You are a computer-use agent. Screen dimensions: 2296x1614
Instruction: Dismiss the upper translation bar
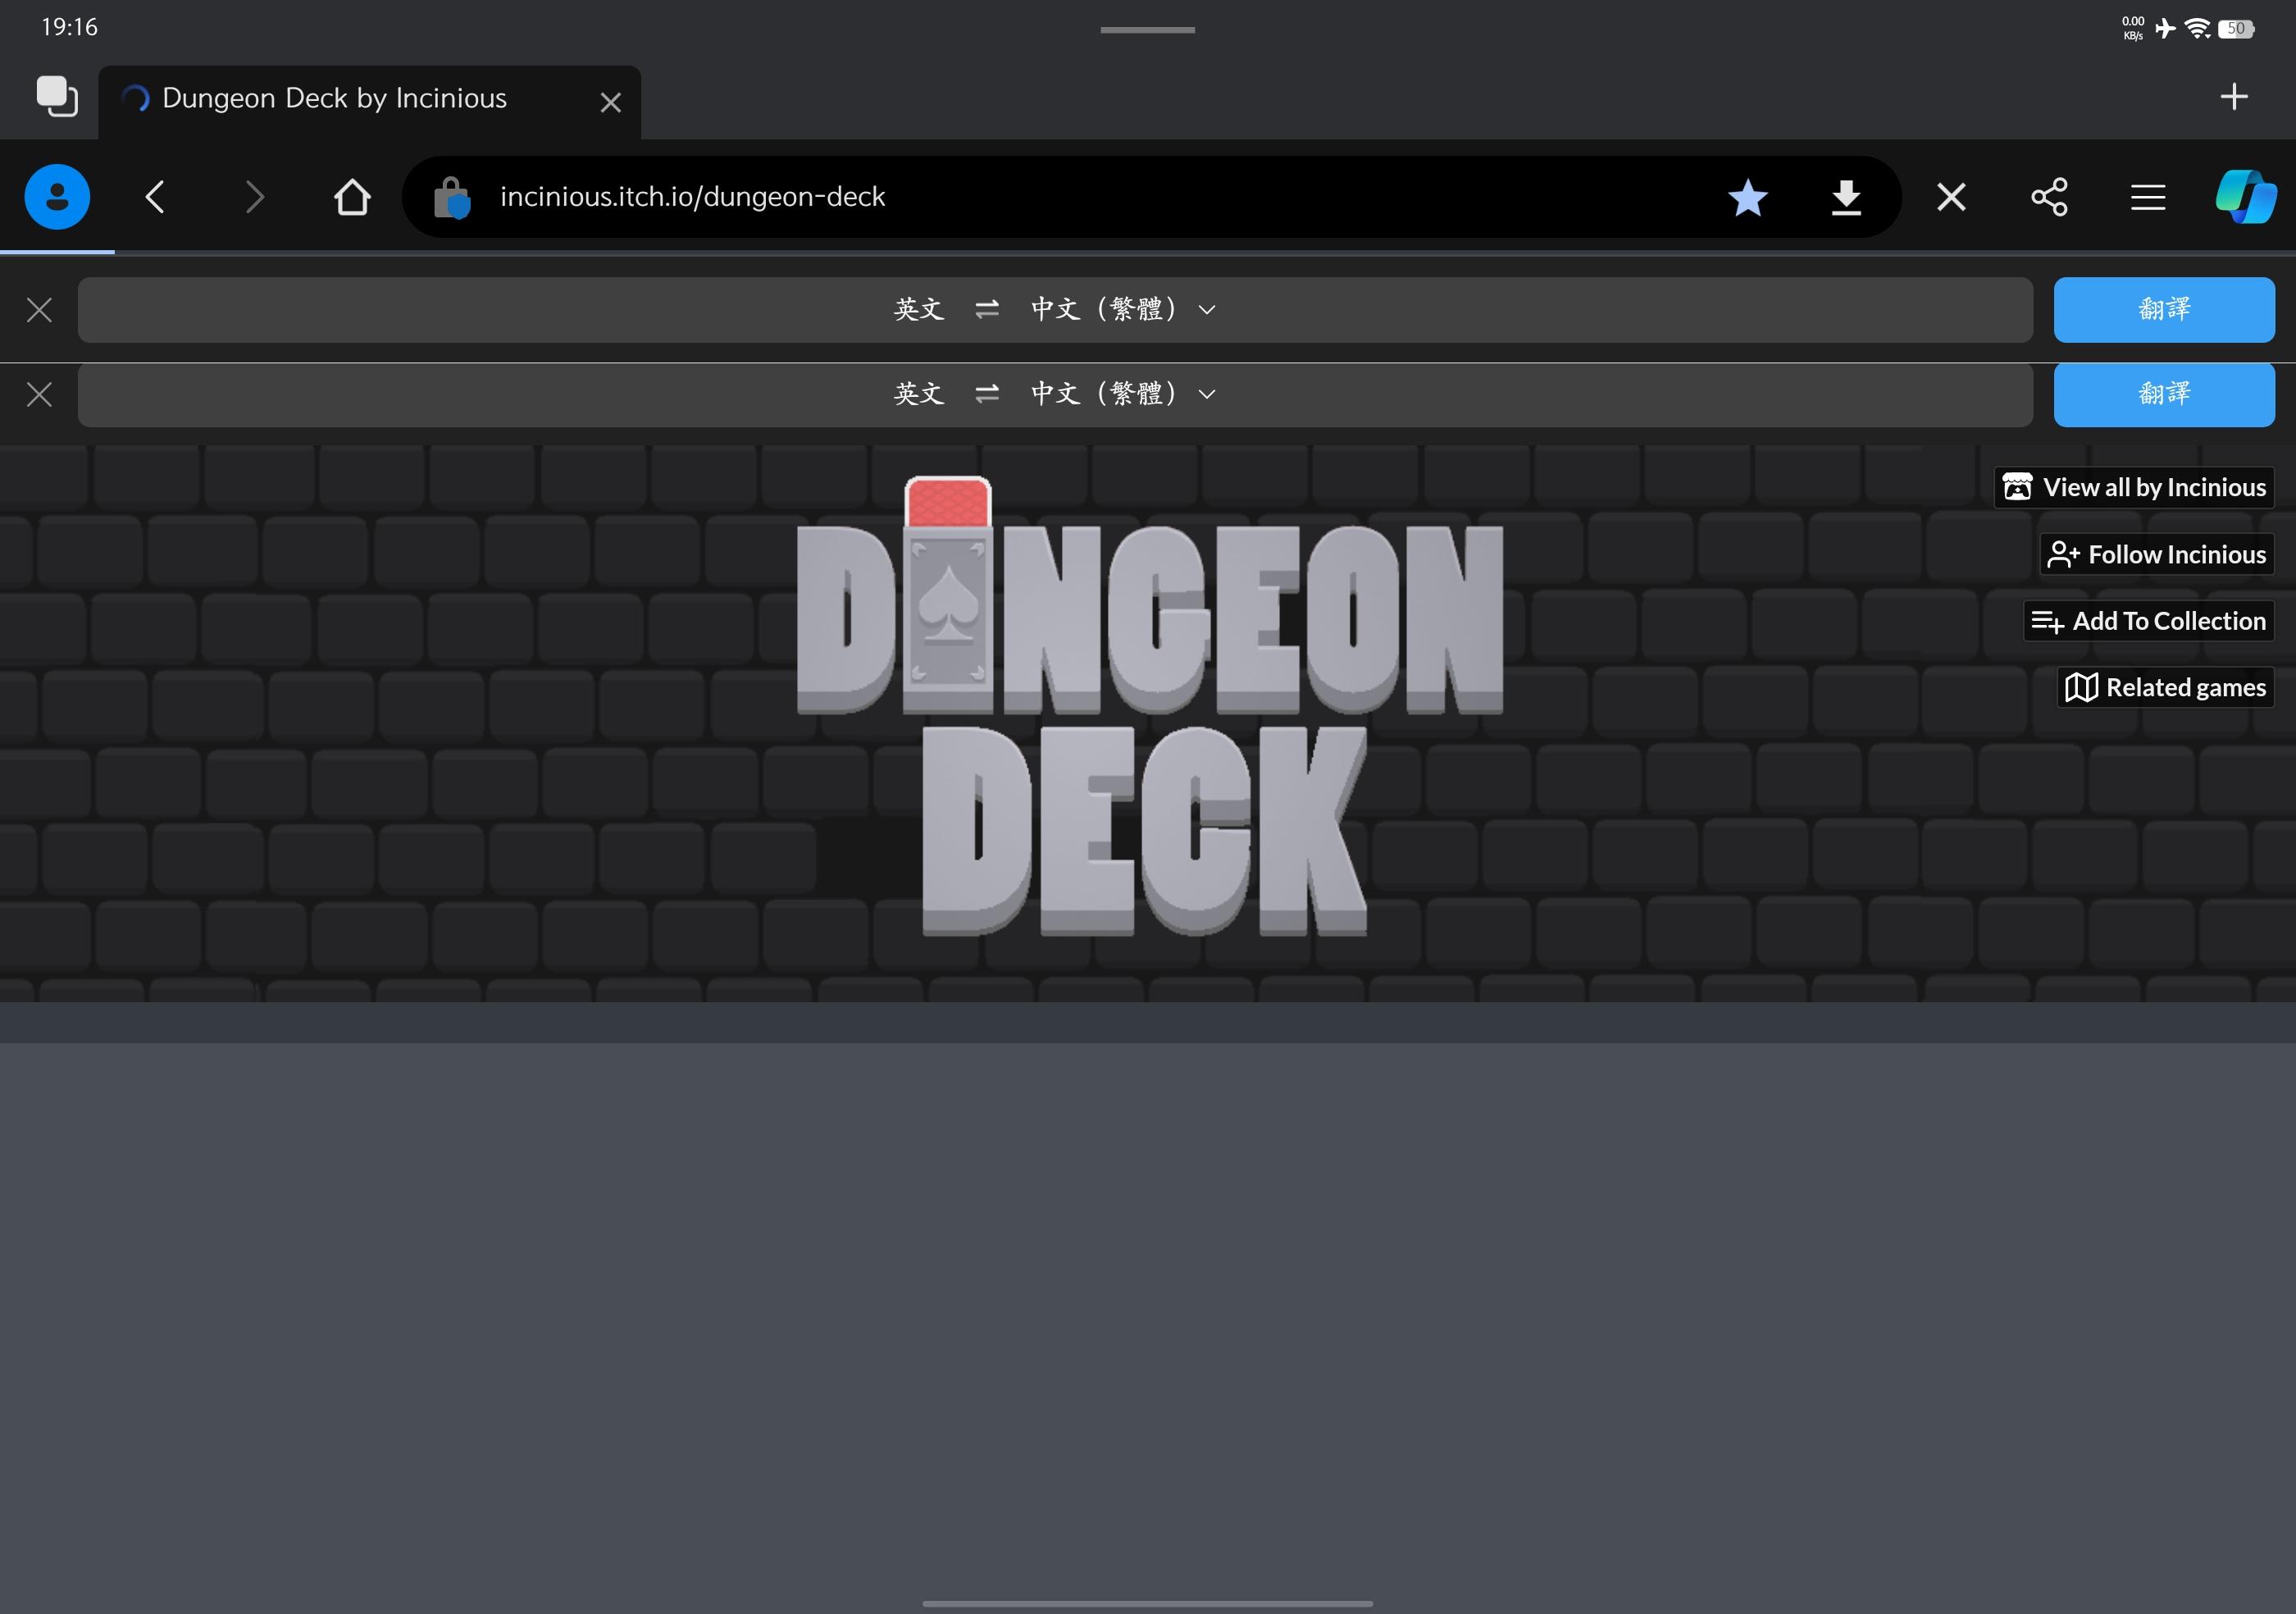39,310
